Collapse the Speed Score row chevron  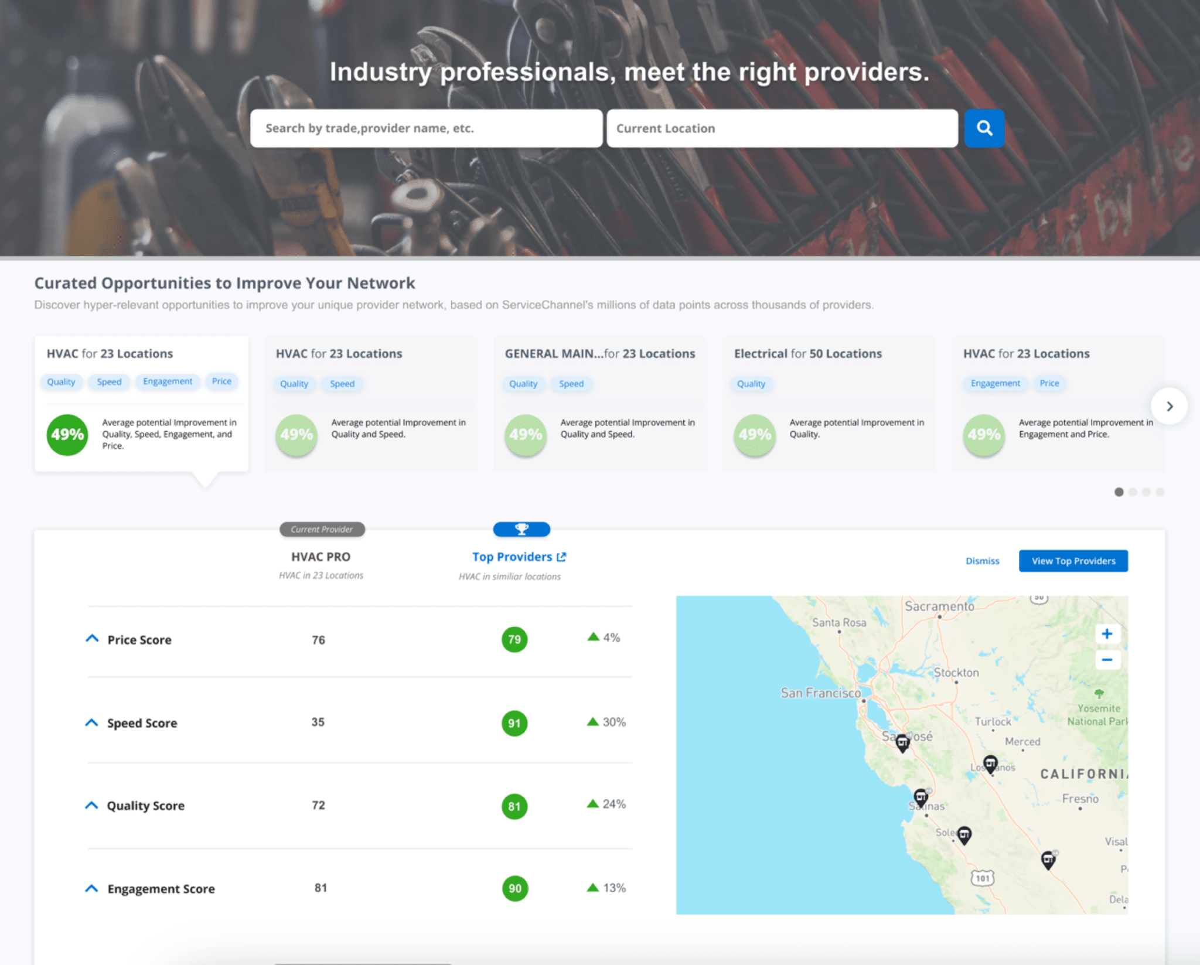pyautogui.click(x=92, y=722)
